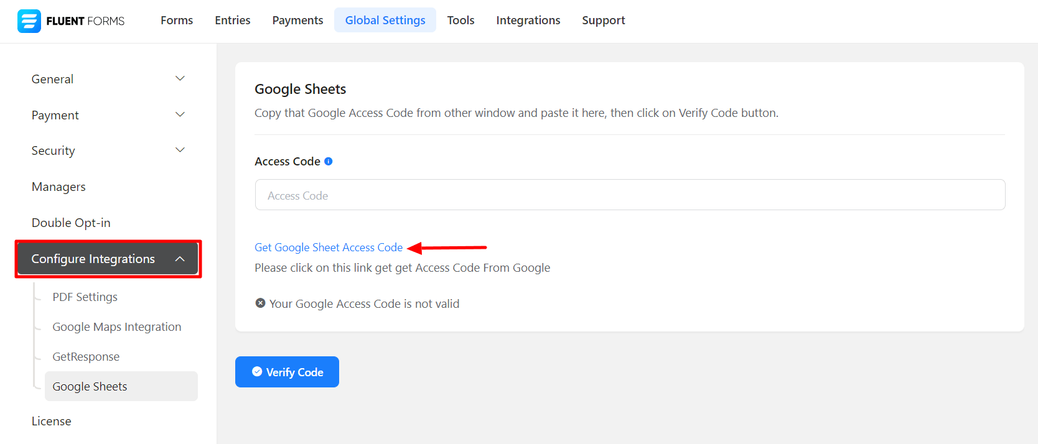
Task: Open PDF Settings in sidebar
Action: coord(85,297)
